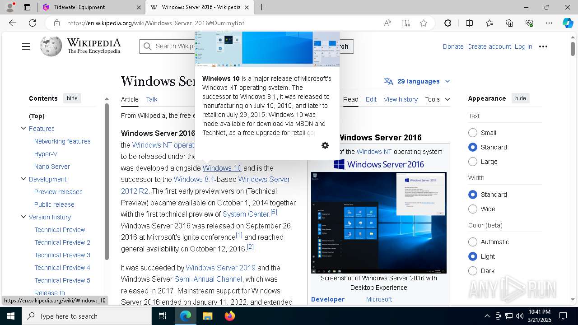Image resolution: width=578 pixels, height=325 pixels.
Task: Click the Create account link
Action: (489, 46)
